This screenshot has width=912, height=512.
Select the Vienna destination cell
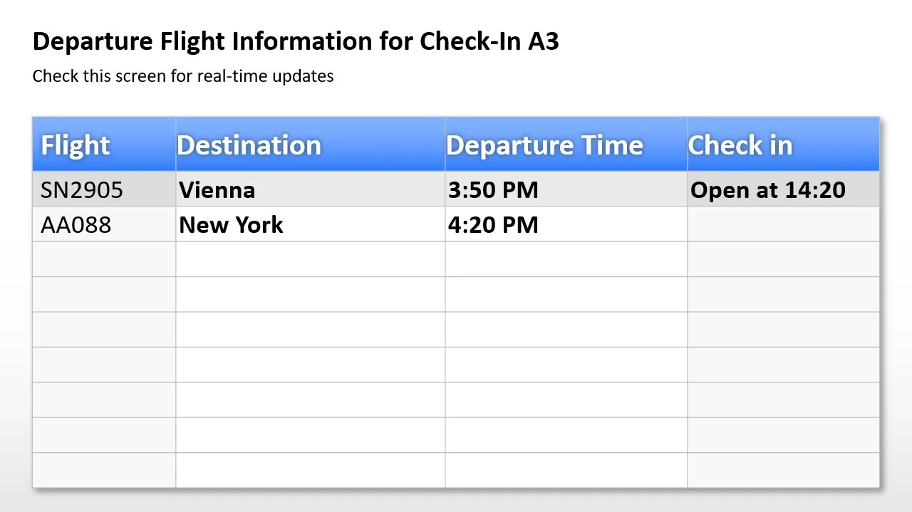point(217,189)
